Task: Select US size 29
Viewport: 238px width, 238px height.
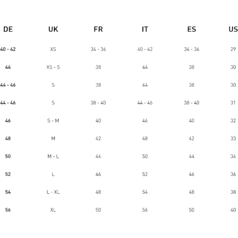Action: pos(233,49)
